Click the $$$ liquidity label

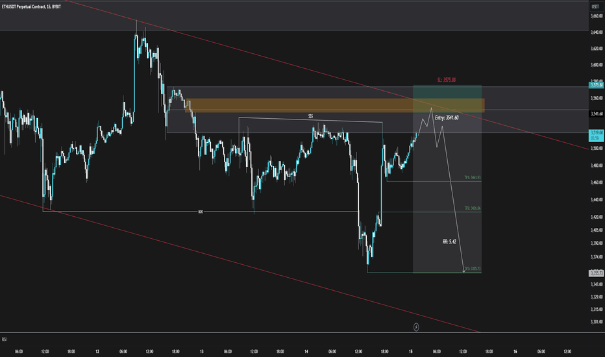(x=310, y=116)
